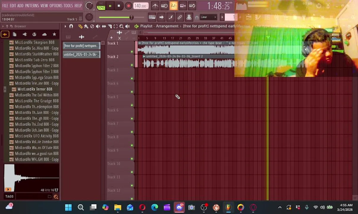Open the HELP menu
This screenshot has height=214, width=358.
78,6
